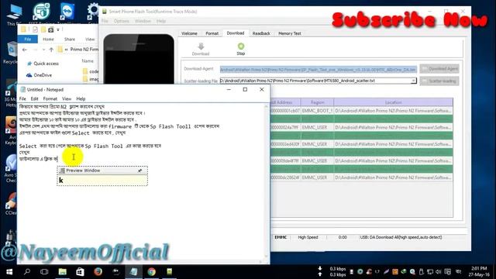
Task: Switch to the Welcome tab in Flash Tool
Action: click(189, 33)
